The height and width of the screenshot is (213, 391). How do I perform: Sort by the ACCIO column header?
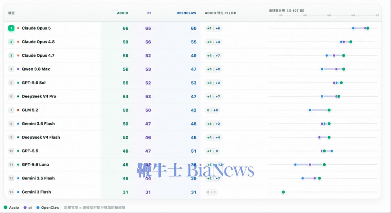[123, 13]
